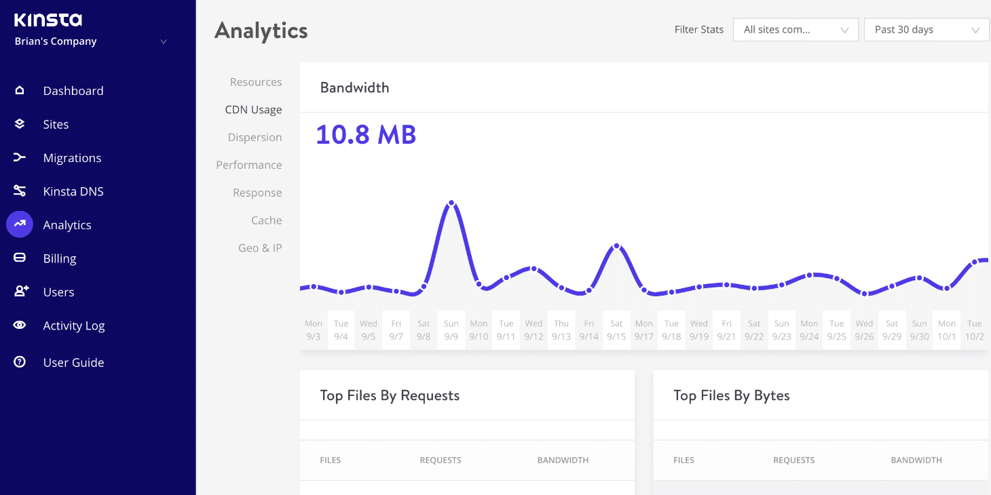Open the Geo & IP tab
The image size is (991, 495).
pyautogui.click(x=260, y=248)
